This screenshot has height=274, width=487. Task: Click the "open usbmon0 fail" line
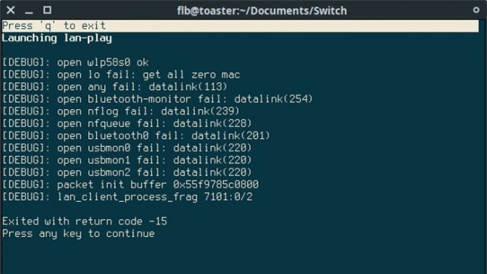[126, 148]
